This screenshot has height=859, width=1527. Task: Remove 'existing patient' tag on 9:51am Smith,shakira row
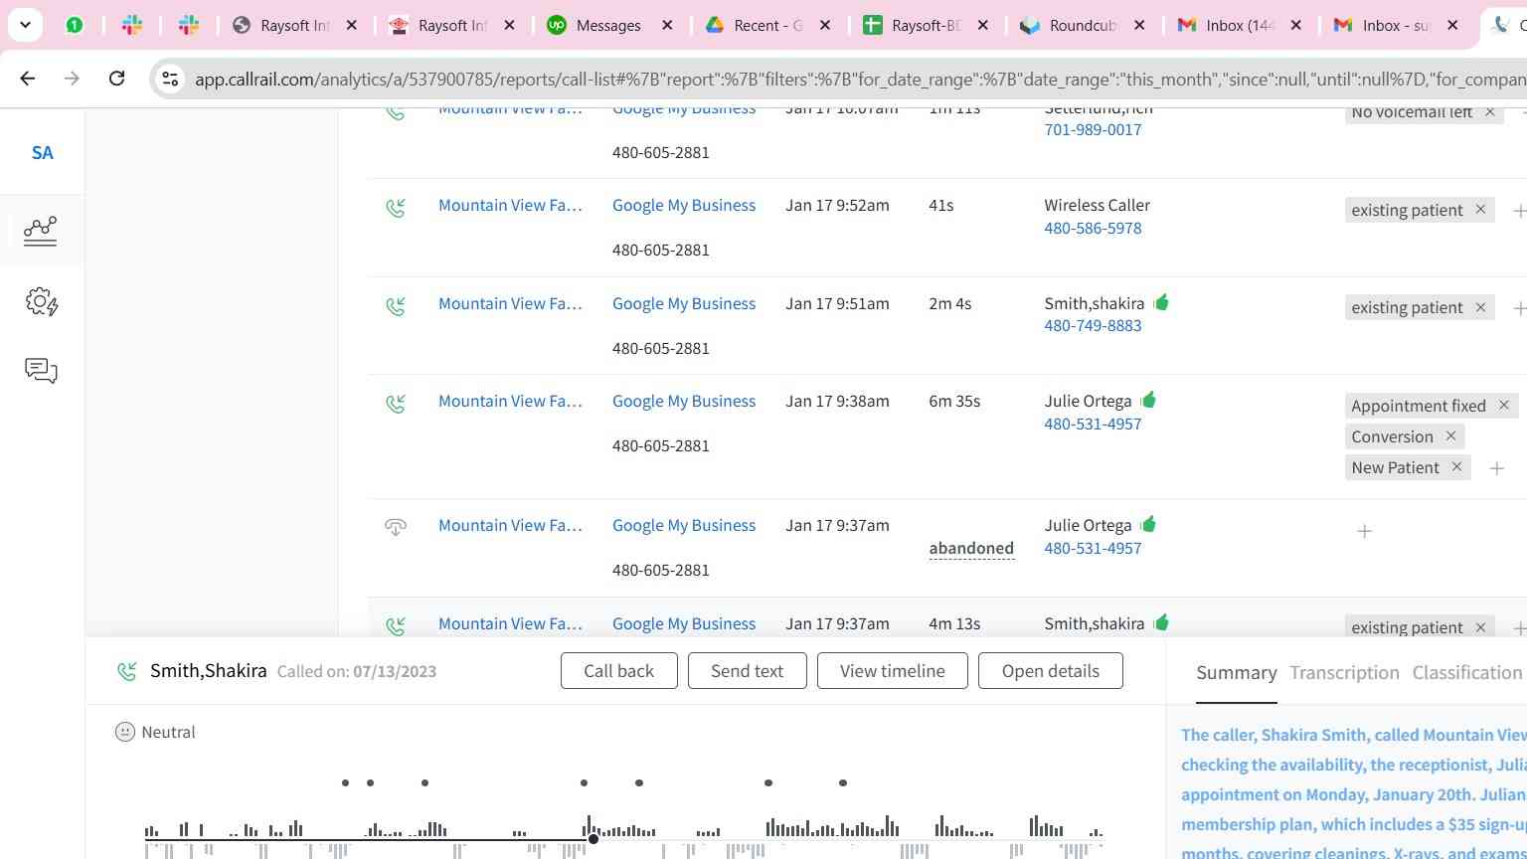1480,307
